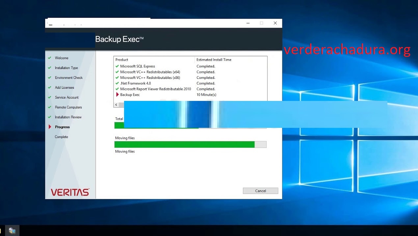Select the Remote Computers step
This screenshot has width=418, height=236.
tap(68, 107)
